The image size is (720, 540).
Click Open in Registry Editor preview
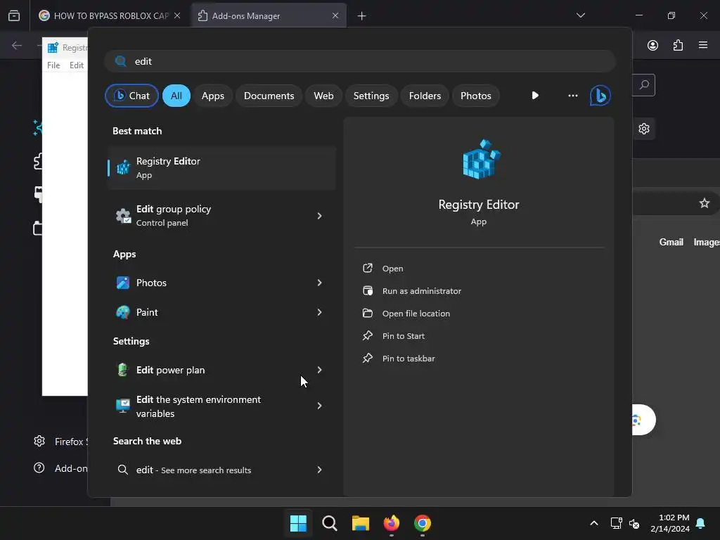point(392,268)
